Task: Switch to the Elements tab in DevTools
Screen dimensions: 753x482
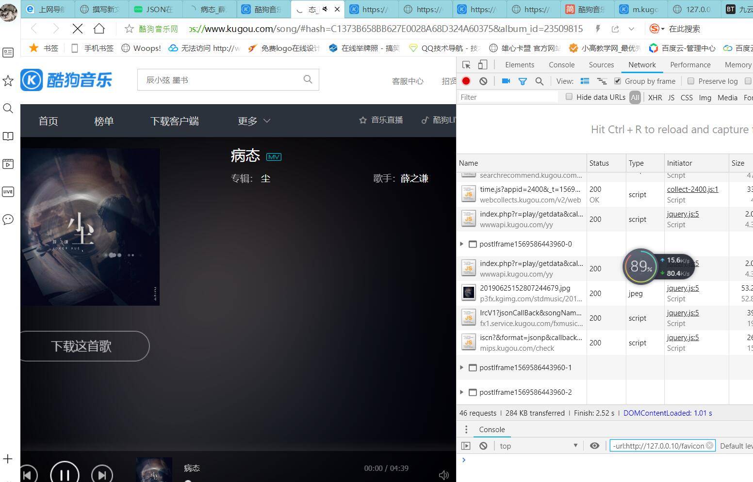Action: (x=519, y=65)
